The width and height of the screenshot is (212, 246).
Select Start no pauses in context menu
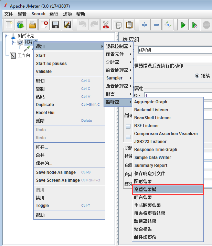[x=69, y=64]
